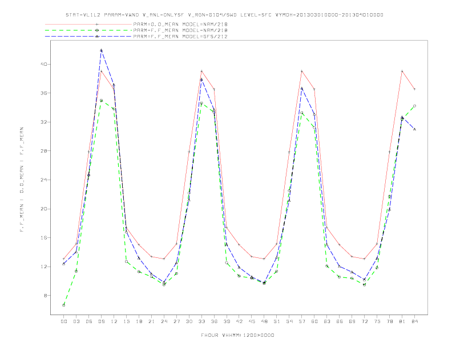Click y-axis tick label 16

[43, 238]
